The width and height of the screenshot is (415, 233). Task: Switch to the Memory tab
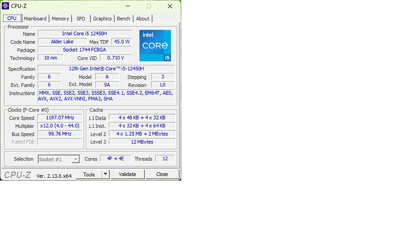pos(60,19)
